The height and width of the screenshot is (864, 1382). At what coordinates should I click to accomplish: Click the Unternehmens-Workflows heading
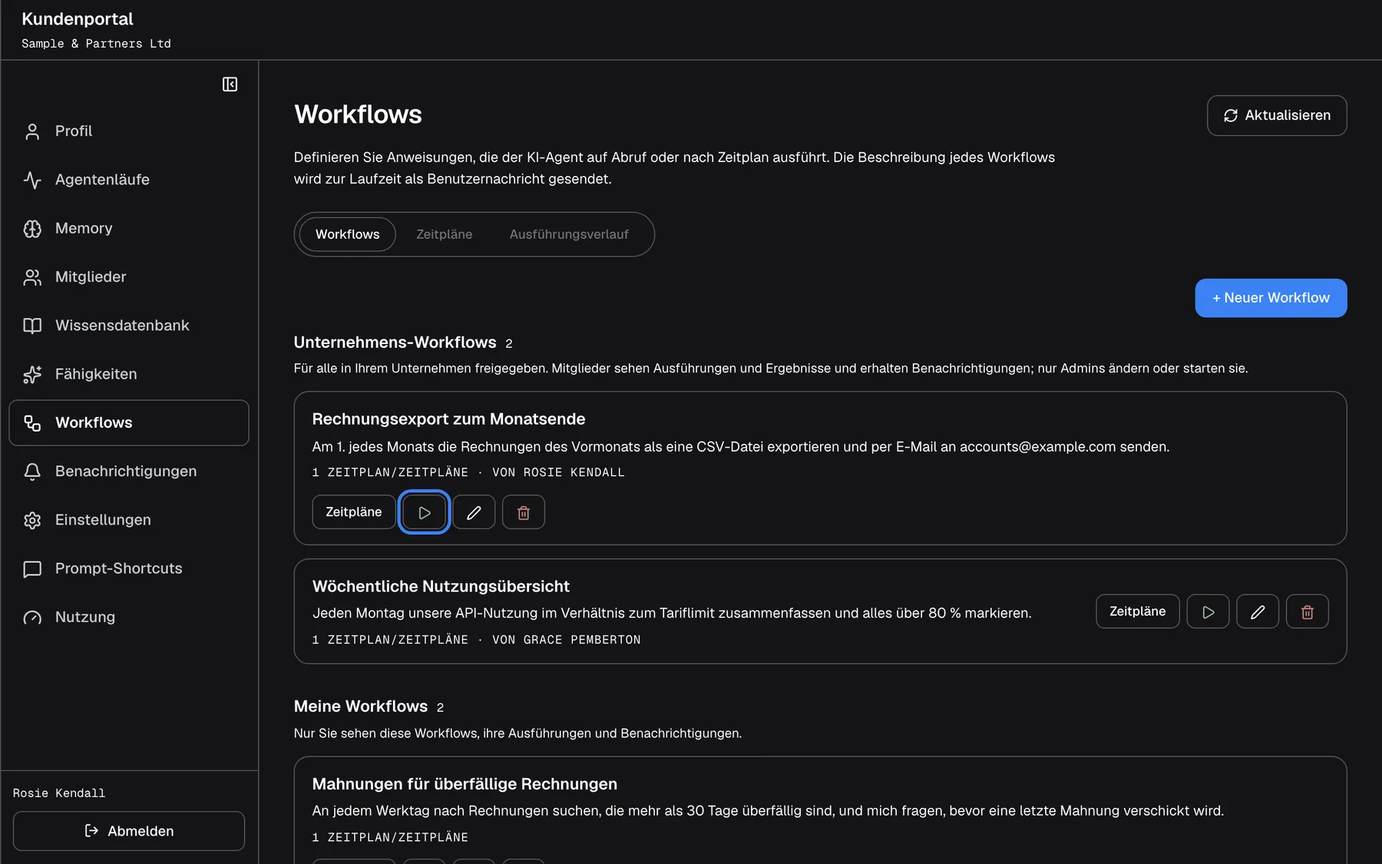[395, 343]
